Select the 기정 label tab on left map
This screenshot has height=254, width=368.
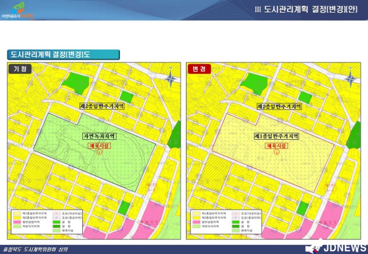point(20,69)
